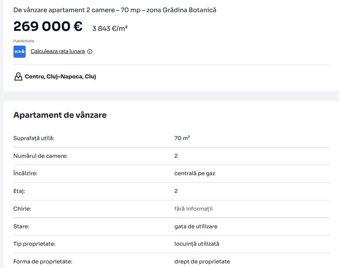Click the BCR bank logo icon
The image size is (339, 268).
click(x=19, y=52)
